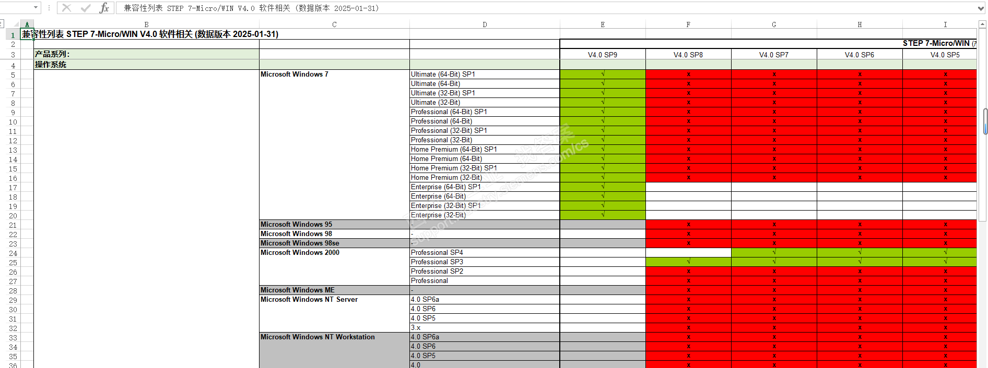This screenshot has height=368, width=988.
Task: Click the 'Professional SP2' cell
Action: click(485, 272)
